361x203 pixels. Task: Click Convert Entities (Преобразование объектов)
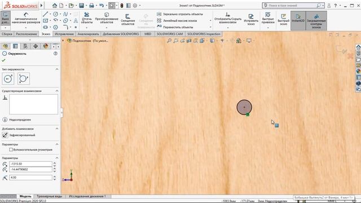[x=107, y=18]
